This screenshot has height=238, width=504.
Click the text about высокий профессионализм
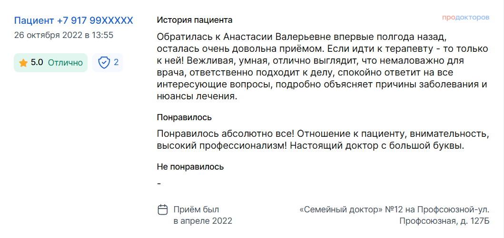click(x=223, y=146)
